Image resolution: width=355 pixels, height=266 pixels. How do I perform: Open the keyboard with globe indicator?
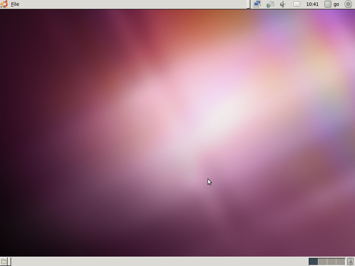[270, 4]
